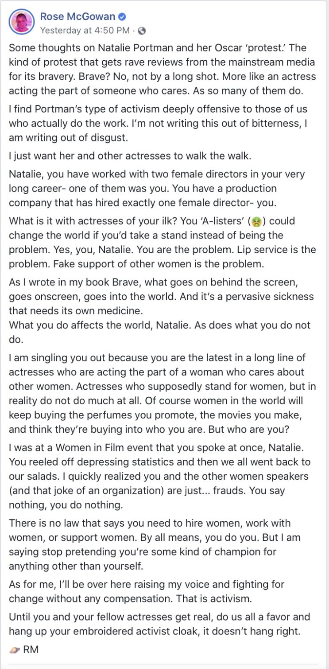Click 'What you do affects the world' line
This screenshot has width=329, height=669.
click(160, 331)
